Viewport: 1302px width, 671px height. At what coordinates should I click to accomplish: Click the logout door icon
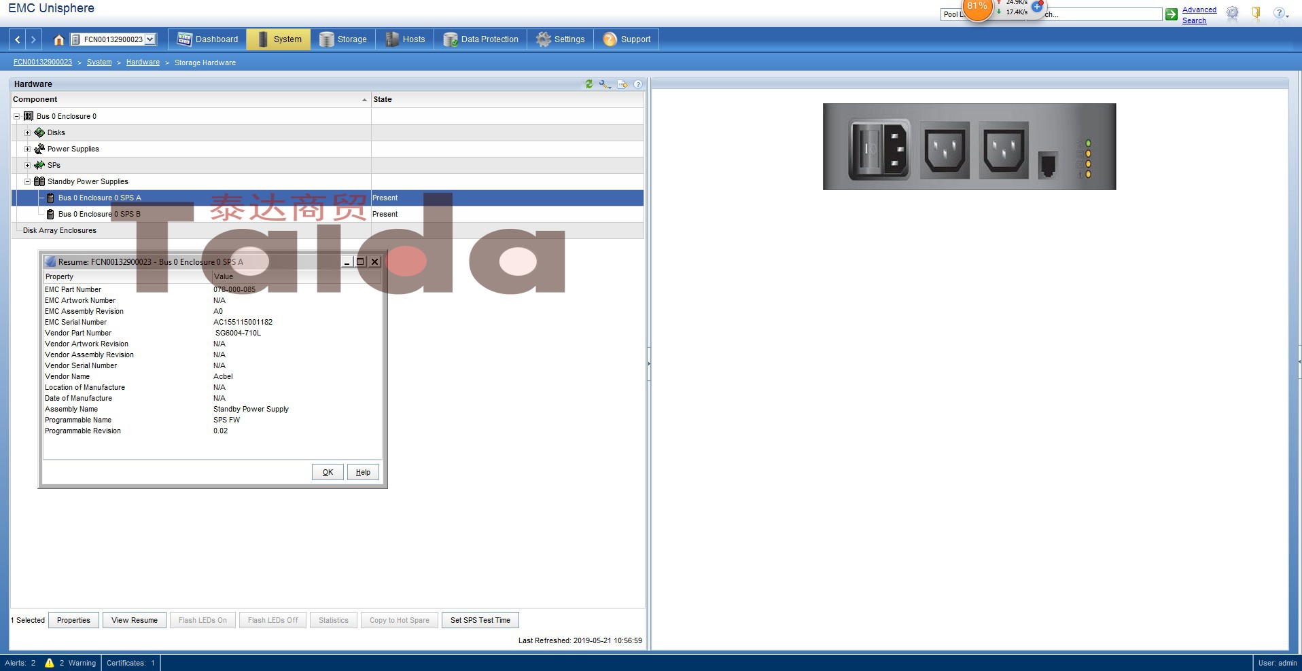click(1256, 14)
